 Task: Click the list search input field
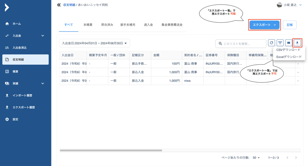click(241, 43)
